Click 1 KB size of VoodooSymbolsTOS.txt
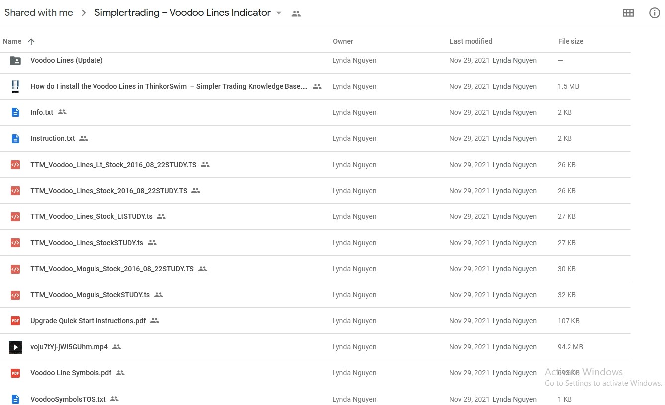This screenshot has height=405, width=665. click(565, 399)
